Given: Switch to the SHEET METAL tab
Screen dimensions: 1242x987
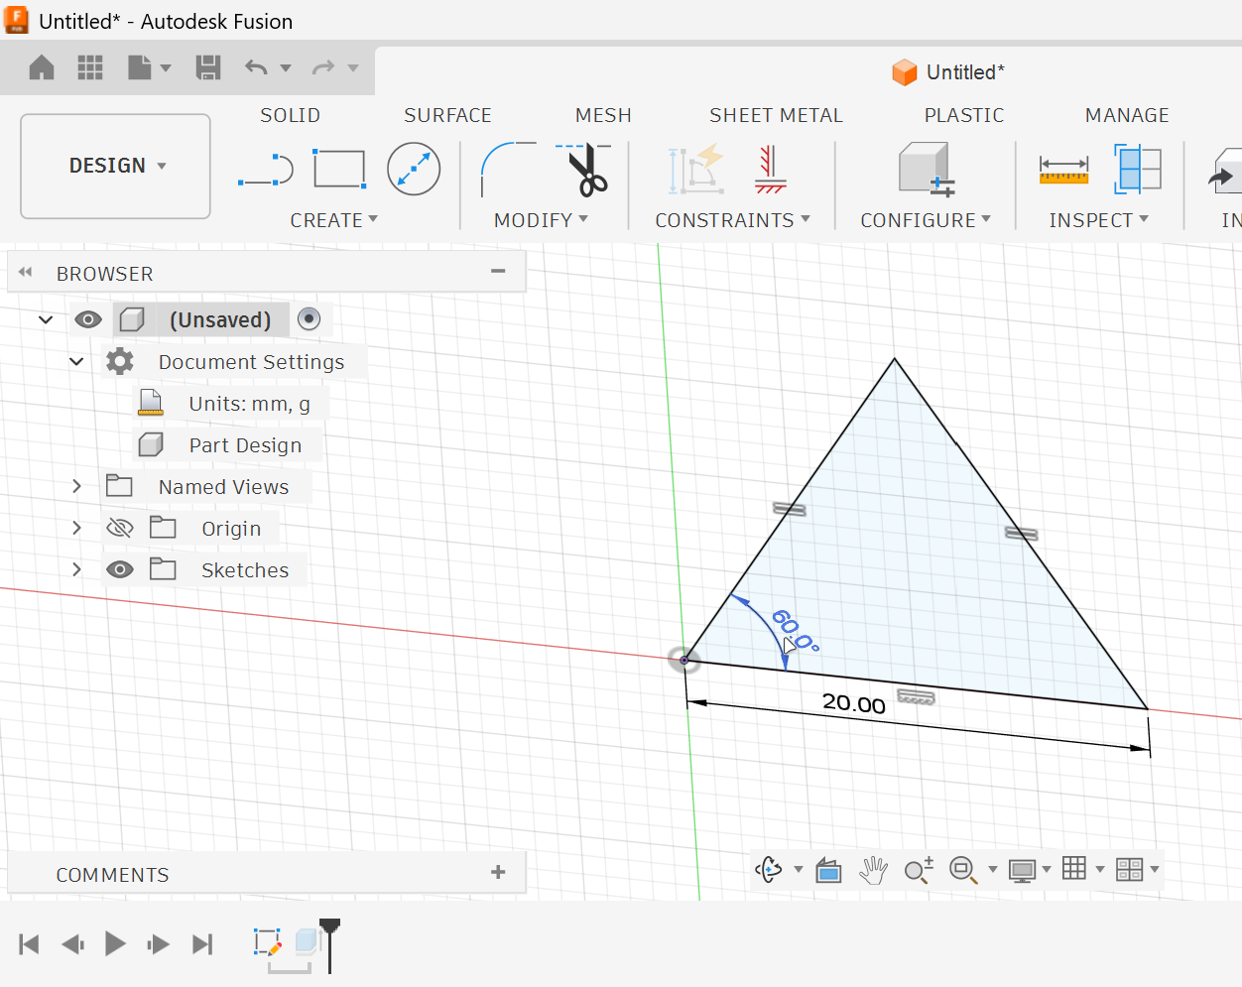Looking at the screenshot, I should (776, 115).
